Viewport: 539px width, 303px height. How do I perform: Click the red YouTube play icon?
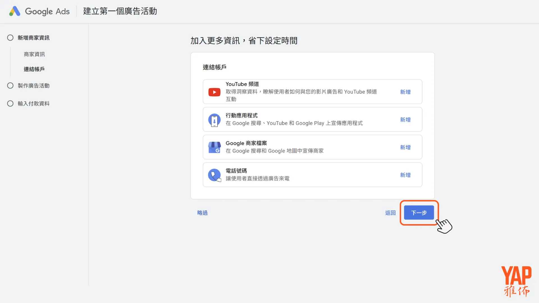point(214,92)
